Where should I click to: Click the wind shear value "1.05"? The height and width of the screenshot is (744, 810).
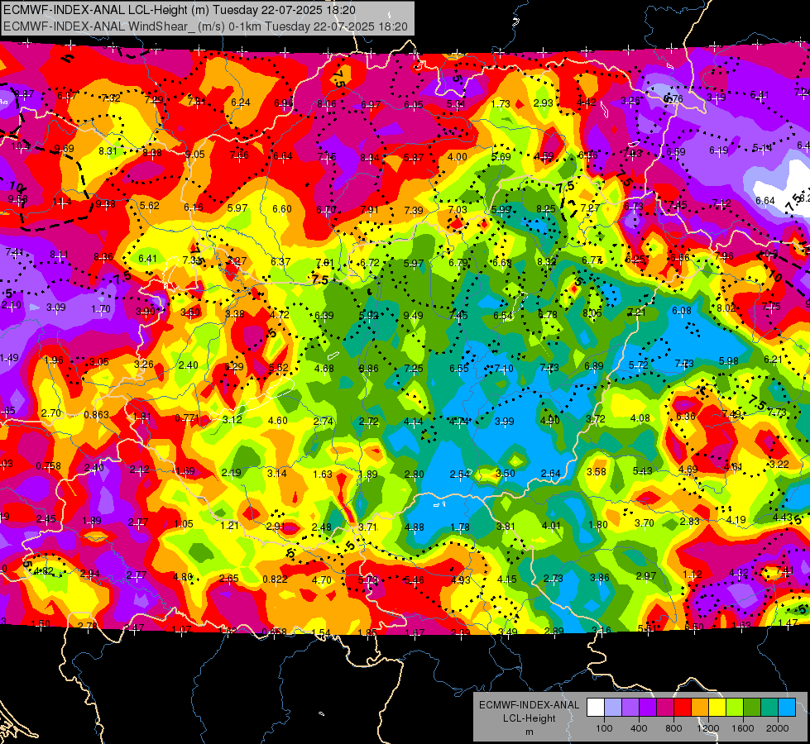[184, 524]
